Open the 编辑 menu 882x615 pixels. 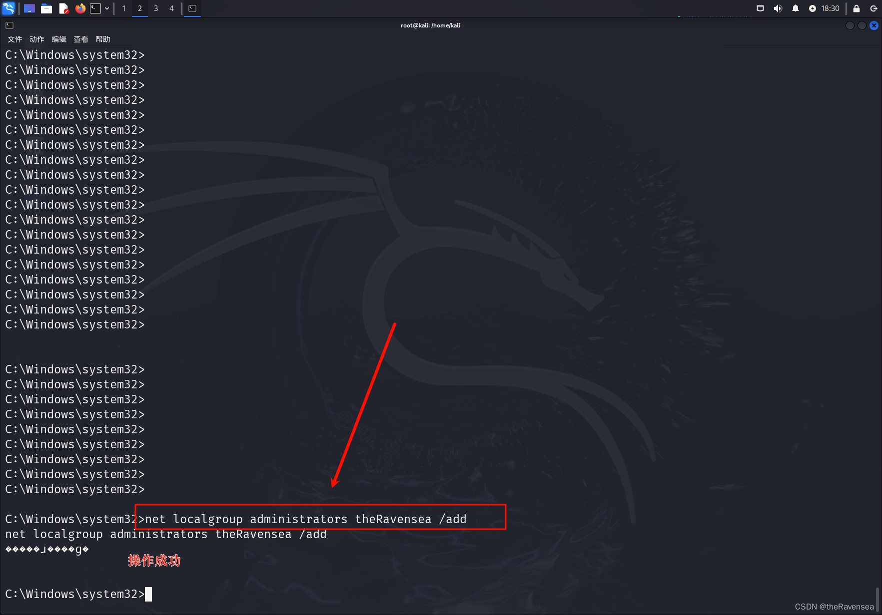[58, 39]
